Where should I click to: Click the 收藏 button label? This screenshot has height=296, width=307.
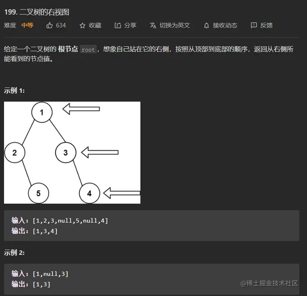(x=95, y=25)
